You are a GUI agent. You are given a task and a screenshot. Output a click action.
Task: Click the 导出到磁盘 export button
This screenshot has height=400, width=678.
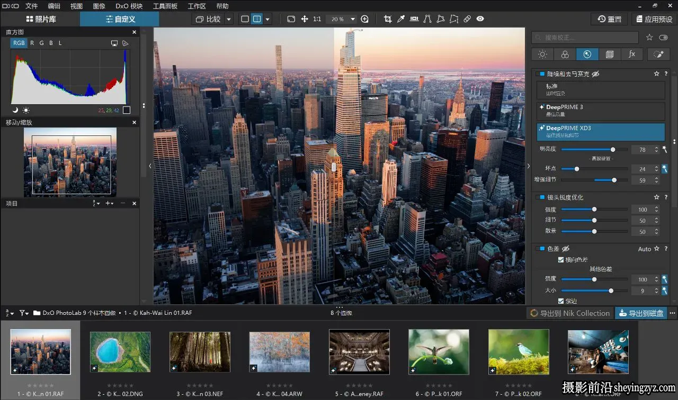(x=641, y=313)
